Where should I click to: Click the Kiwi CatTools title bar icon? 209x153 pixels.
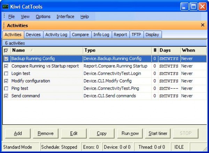tap(6, 6)
